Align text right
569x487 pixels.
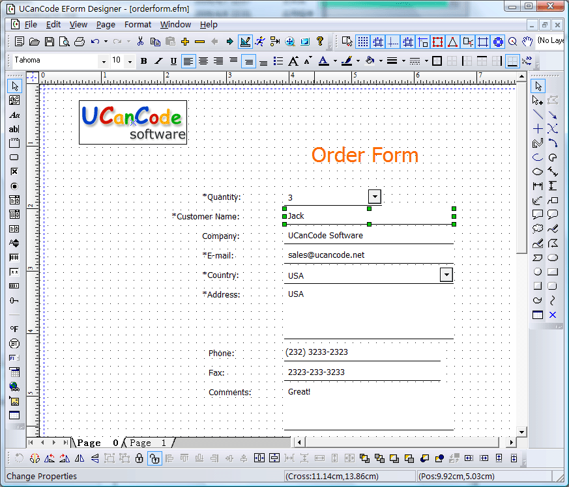click(218, 61)
